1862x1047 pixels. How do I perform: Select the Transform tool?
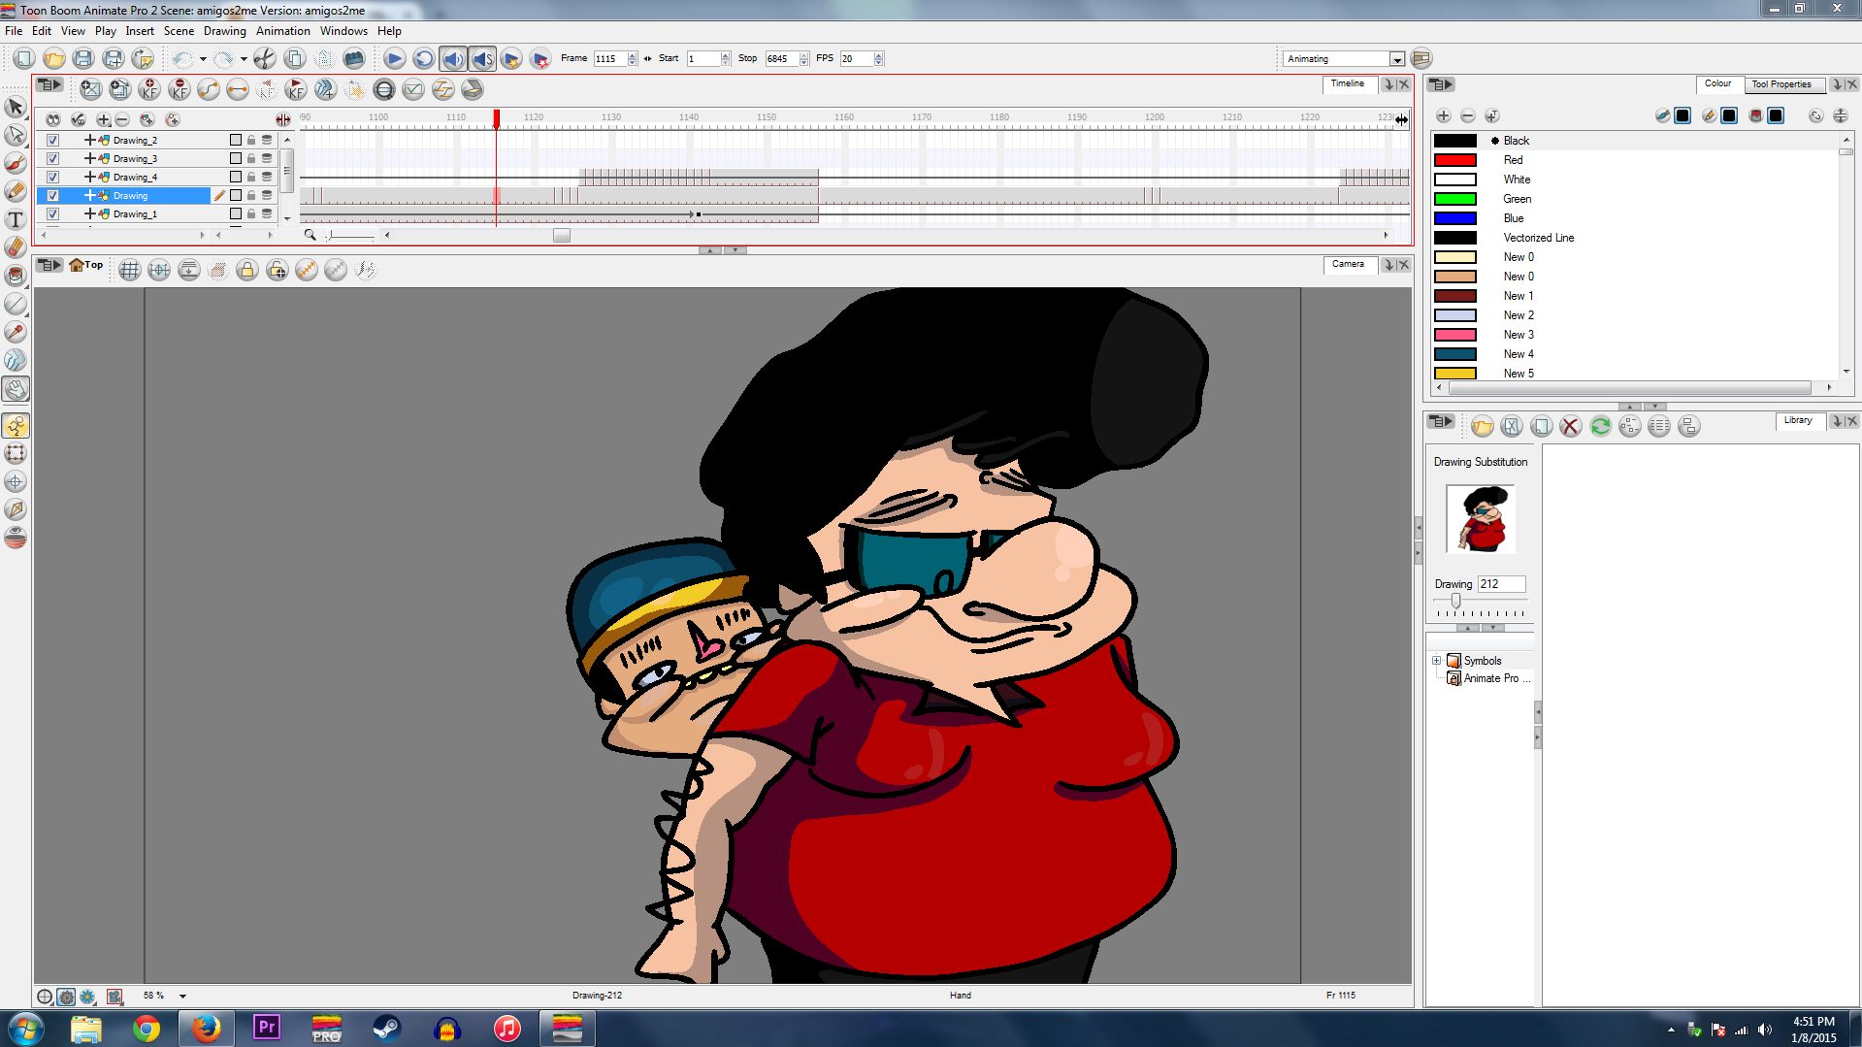pyautogui.click(x=16, y=453)
